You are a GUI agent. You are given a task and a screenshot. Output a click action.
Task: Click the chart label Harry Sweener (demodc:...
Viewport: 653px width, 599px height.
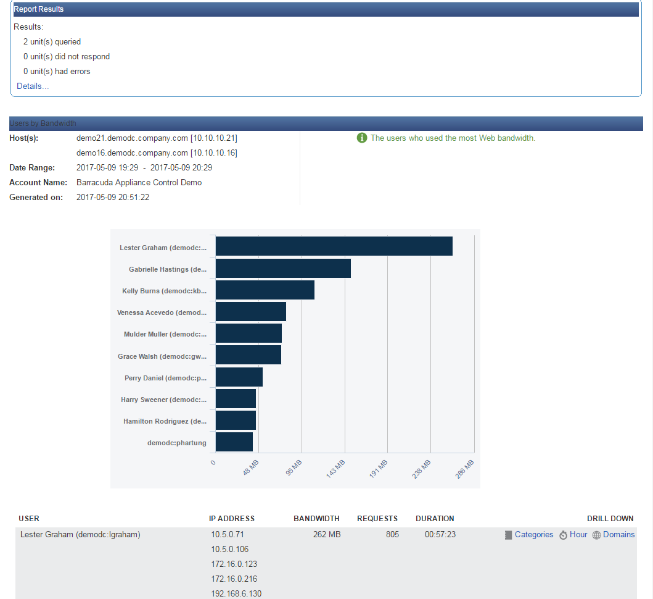point(163,400)
